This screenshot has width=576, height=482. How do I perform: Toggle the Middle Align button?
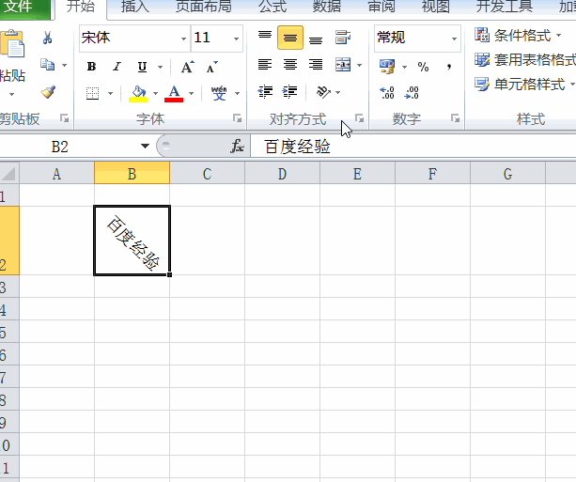[x=290, y=38]
